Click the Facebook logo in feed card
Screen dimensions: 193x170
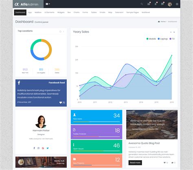pyautogui.click(x=19, y=83)
